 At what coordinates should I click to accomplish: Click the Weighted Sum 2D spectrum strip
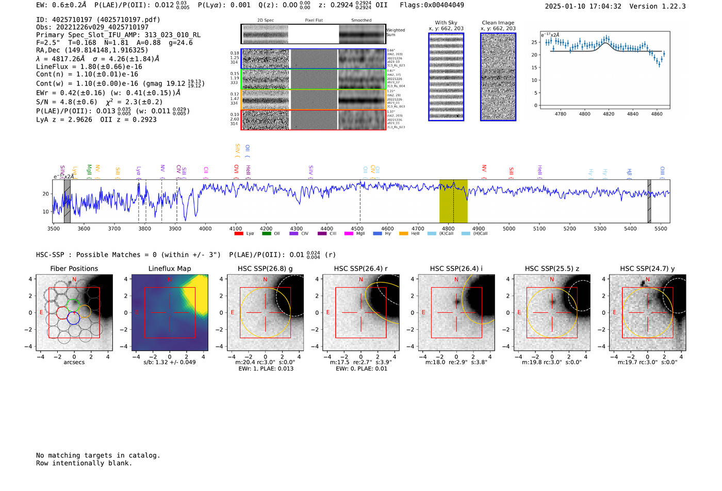[314, 34]
